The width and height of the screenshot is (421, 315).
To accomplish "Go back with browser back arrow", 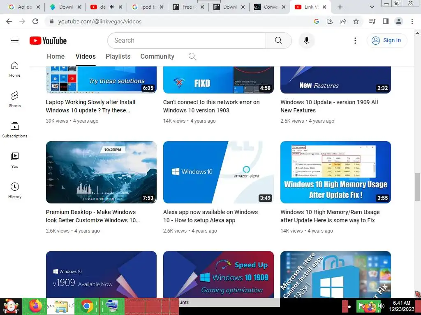I will coord(9,21).
